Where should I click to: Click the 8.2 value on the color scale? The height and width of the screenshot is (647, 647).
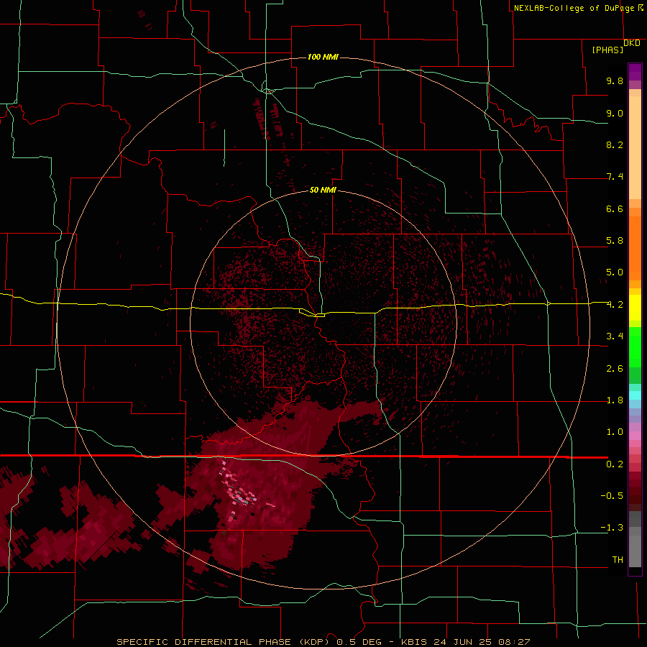point(615,144)
